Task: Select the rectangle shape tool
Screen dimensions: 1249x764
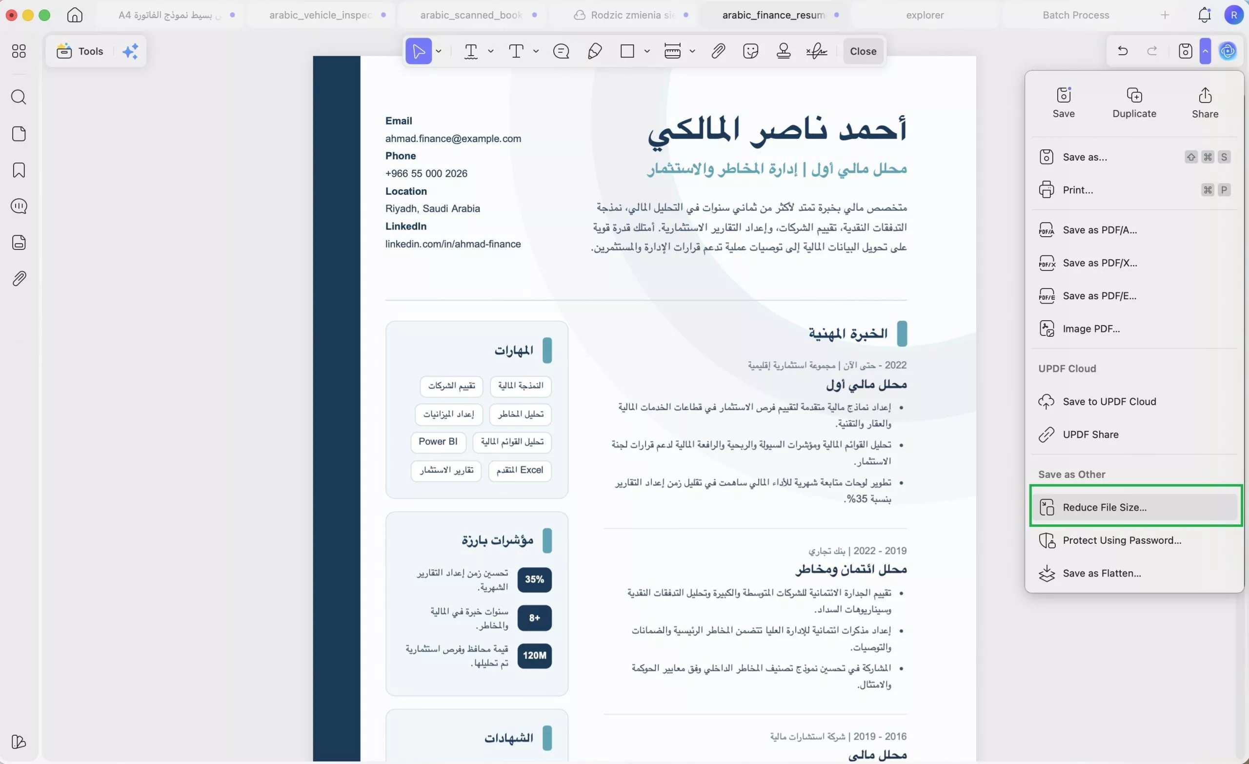Action: [x=627, y=51]
